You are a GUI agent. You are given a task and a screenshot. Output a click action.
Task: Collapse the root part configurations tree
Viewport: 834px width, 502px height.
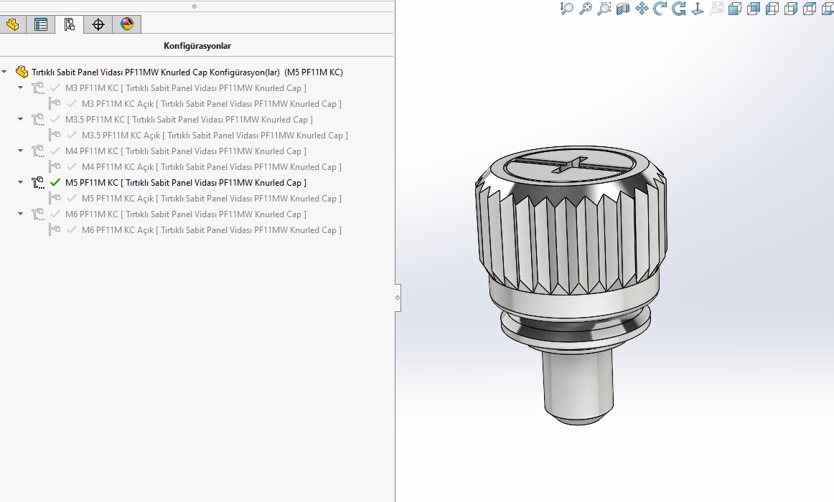pos(4,72)
